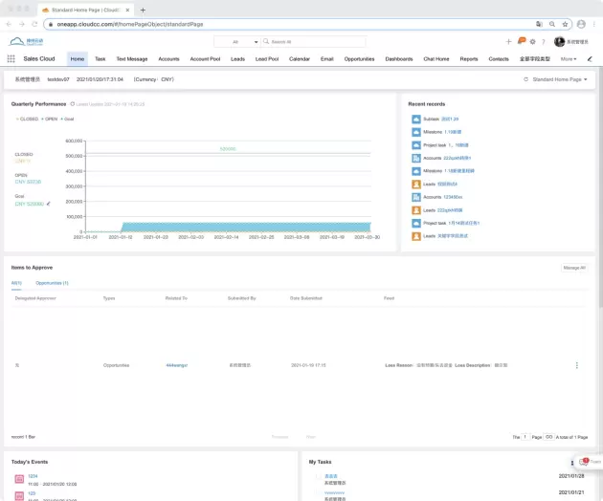Open the 444wergsr related record link

(178, 365)
